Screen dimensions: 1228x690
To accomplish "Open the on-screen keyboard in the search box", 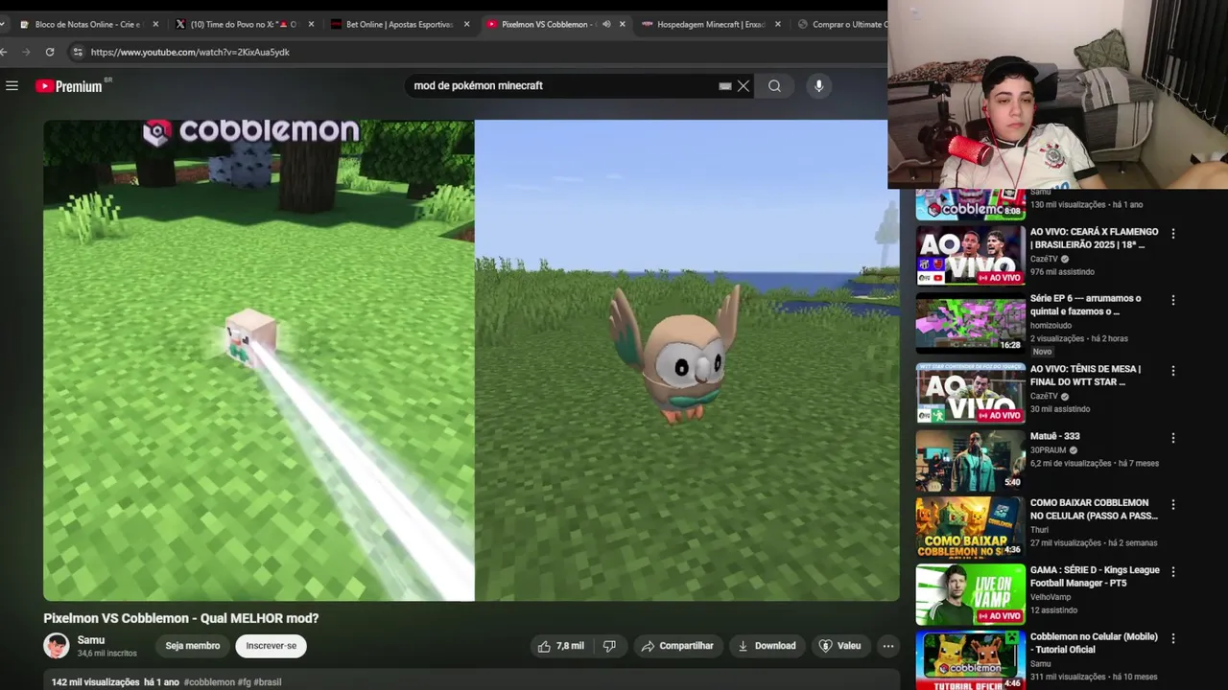I will (x=725, y=86).
